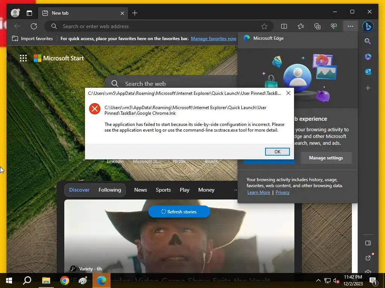Close the error dialog with X

click(x=288, y=93)
